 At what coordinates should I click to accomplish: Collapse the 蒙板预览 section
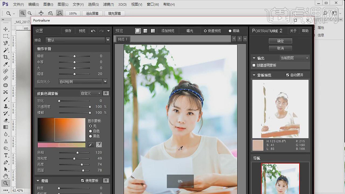(254, 75)
